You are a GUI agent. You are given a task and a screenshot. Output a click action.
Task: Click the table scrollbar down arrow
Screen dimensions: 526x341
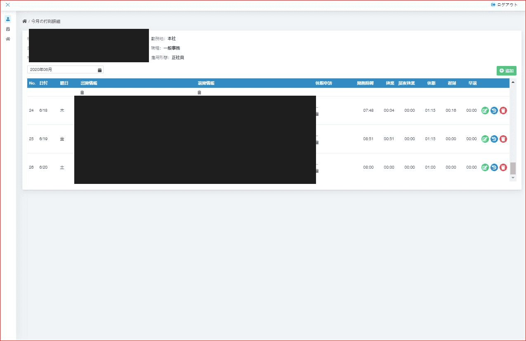[513, 178]
